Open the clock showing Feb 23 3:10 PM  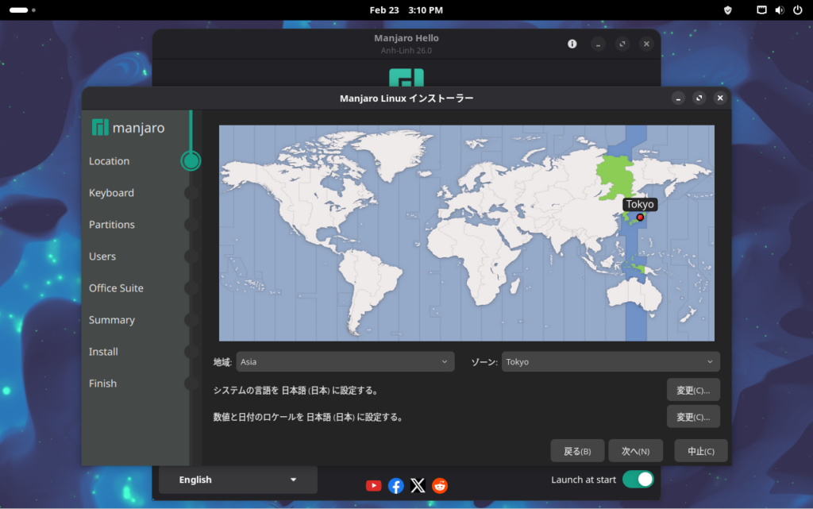[406, 10]
